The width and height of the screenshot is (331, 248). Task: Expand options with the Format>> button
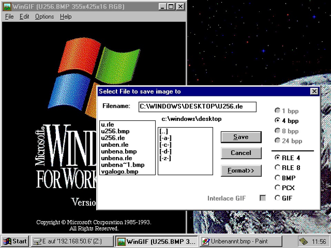[241, 170]
